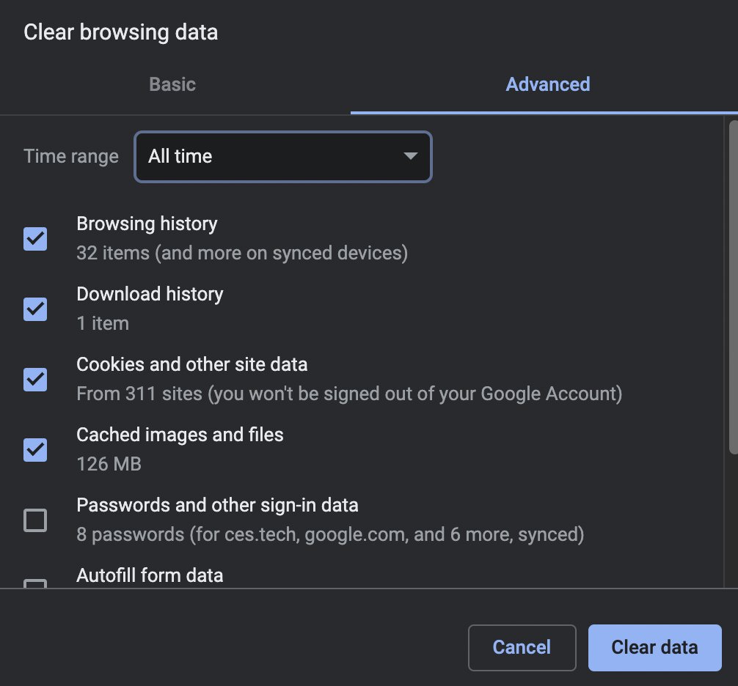Click the 8 passwords description text
This screenshot has width=738, height=686.
pyautogui.click(x=330, y=534)
